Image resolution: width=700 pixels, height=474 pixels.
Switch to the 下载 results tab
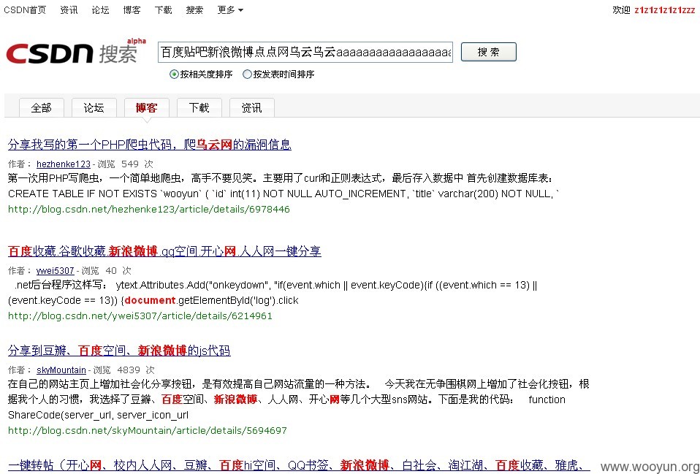point(199,108)
